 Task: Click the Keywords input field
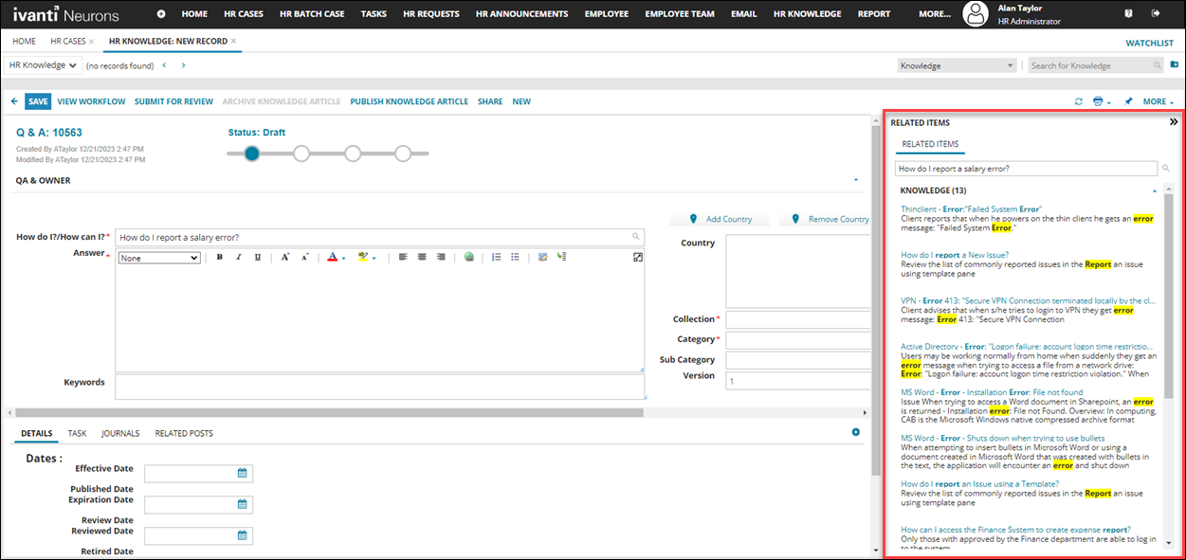coord(380,387)
